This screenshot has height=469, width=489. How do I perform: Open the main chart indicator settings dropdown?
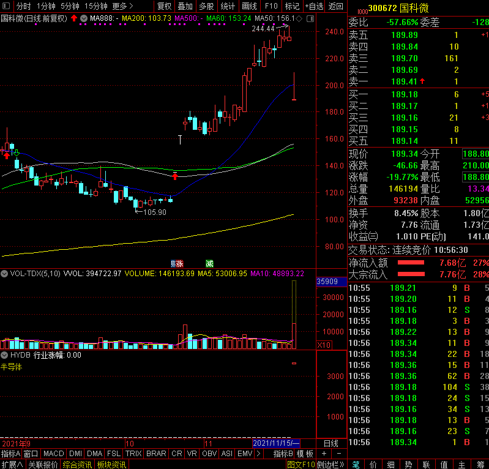pyautogui.click(x=83, y=18)
